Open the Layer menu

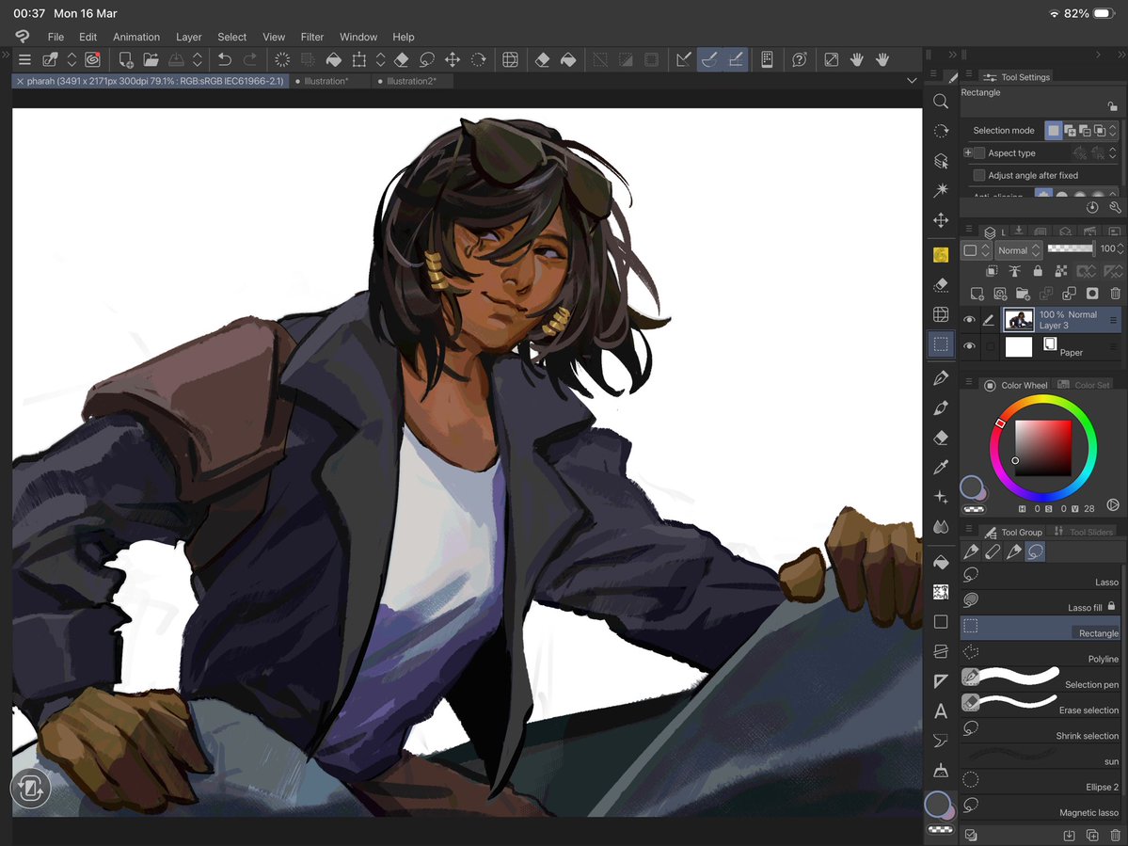(188, 37)
